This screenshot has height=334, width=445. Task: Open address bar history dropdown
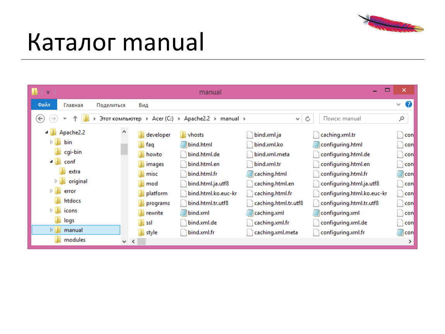coord(298,119)
